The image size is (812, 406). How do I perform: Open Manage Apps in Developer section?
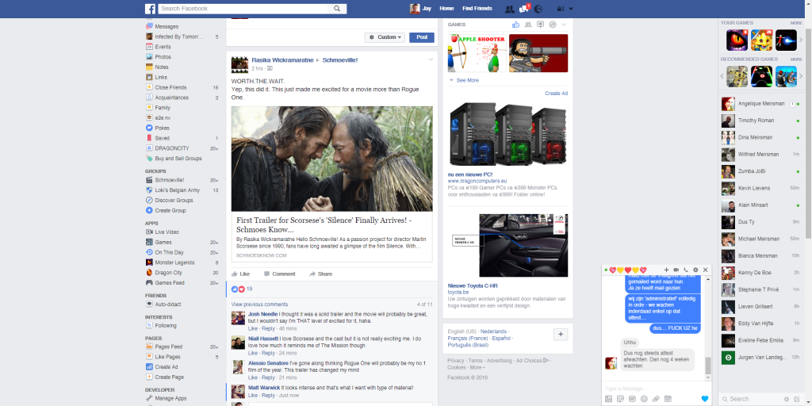170,398
